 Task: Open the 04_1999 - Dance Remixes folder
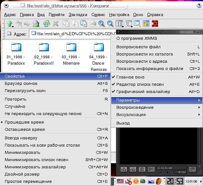99,57
